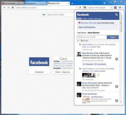The width and height of the screenshot is (126, 115).
Task: Click the Photo link
Action: [x=86, y=41]
